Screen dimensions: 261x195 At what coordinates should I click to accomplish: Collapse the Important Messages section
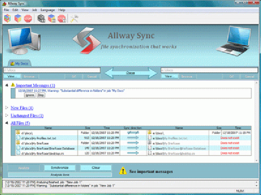tap(7, 85)
